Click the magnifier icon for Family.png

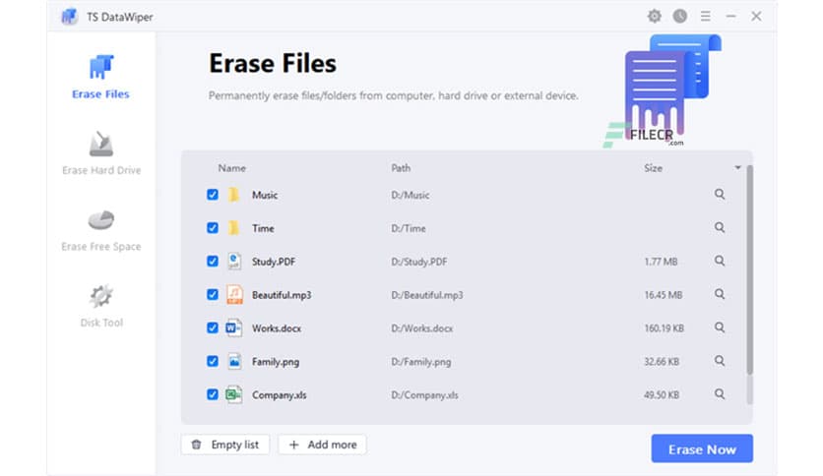720,361
